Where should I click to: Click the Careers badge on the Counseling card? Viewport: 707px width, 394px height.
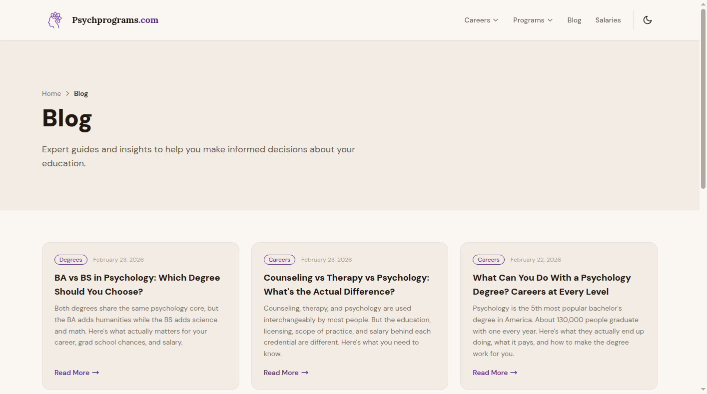click(279, 259)
